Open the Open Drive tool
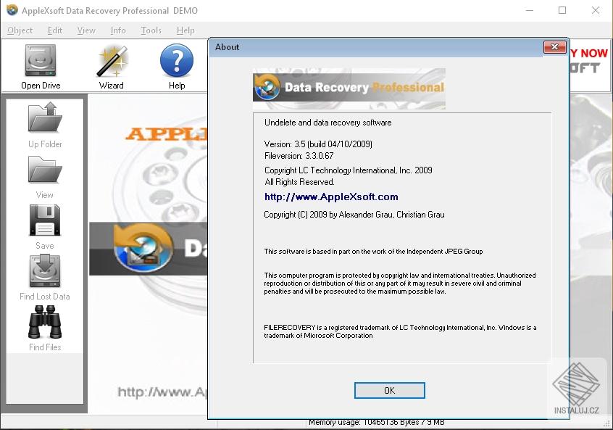 41,67
